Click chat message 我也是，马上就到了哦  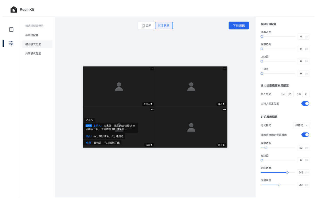(x=103, y=143)
